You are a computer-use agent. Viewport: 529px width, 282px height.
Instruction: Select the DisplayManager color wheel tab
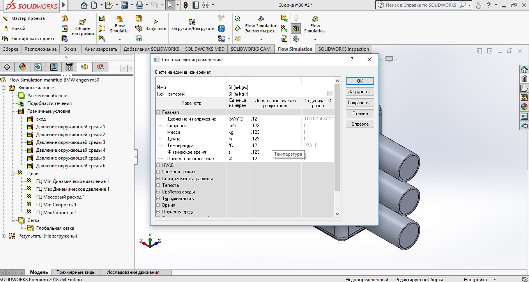23,67
